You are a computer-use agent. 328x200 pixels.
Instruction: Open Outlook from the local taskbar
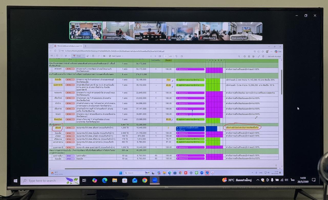[x=135, y=181]
